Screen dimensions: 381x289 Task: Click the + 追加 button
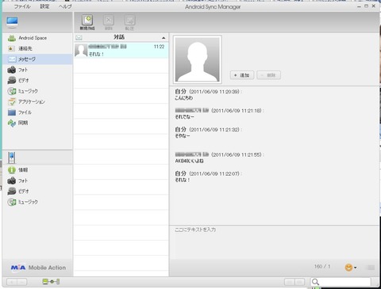[x=242, y=75]
